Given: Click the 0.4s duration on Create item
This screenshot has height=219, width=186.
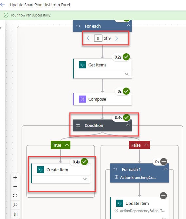Looking at the screenshot, I should 76,162.
